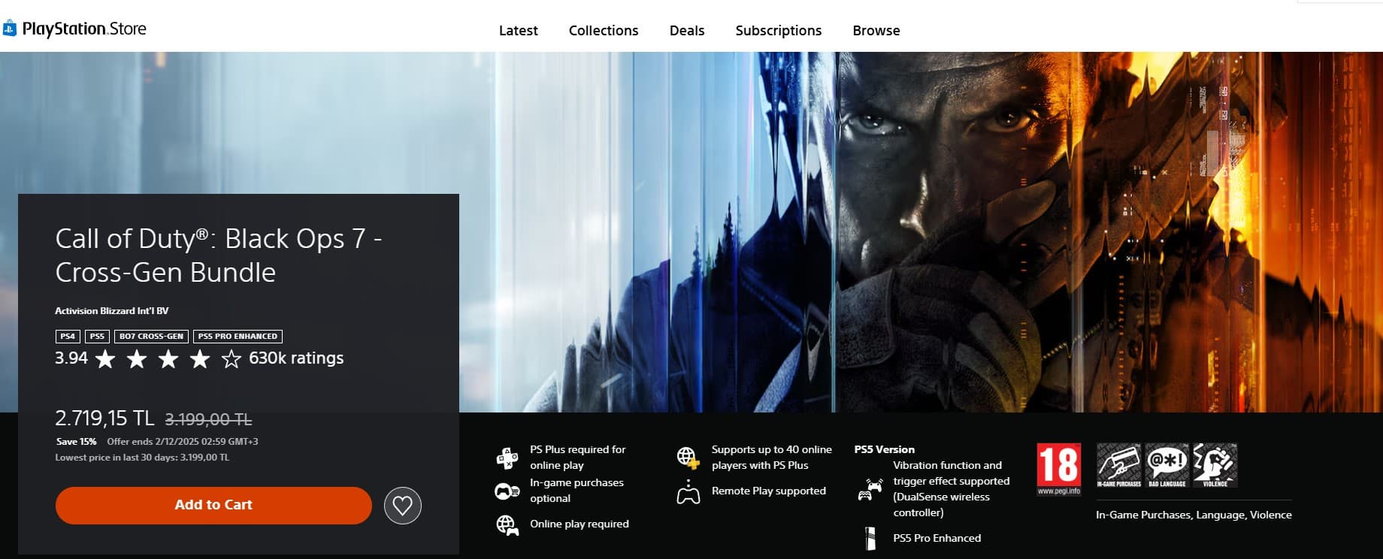Click the game title Call of Duty Black Ops 7

[219, 255]
